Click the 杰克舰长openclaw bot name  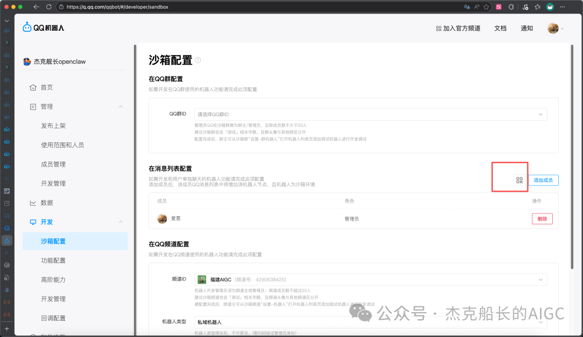pos(59,61)
